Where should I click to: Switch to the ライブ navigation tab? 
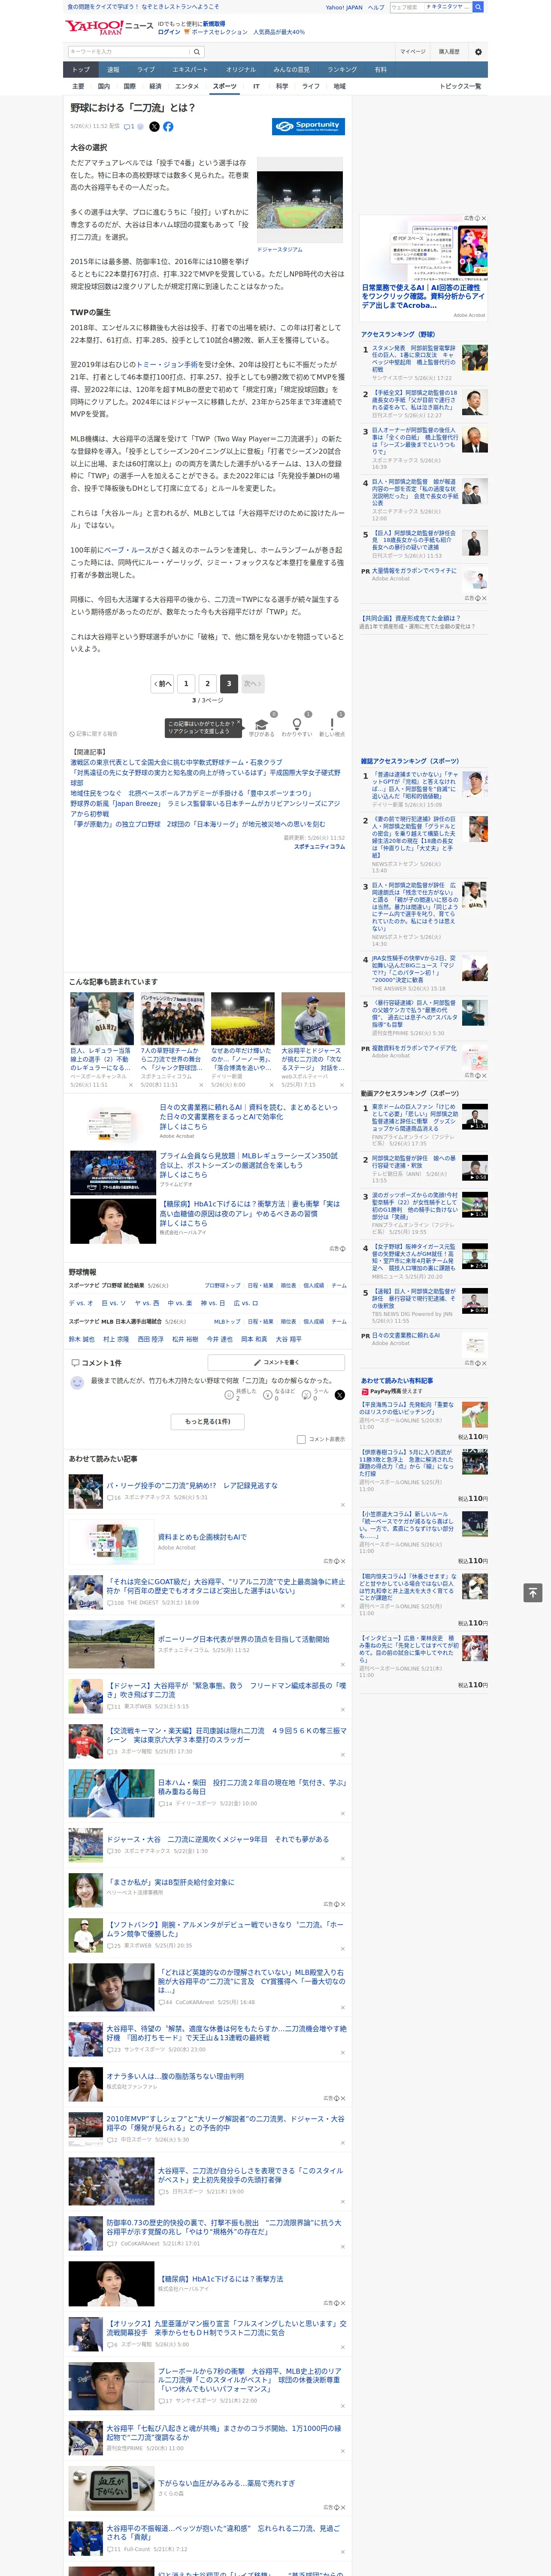coord(146,70)
